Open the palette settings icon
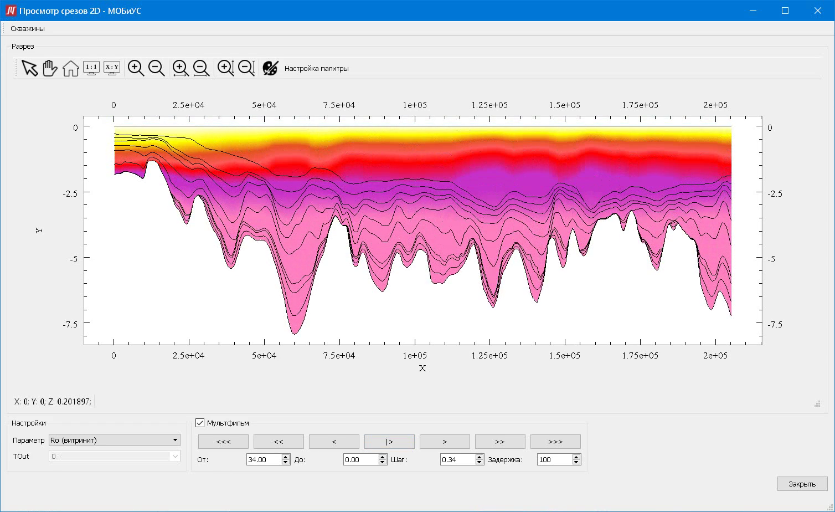This screenshot has width=835, height=512. (270, 68)
